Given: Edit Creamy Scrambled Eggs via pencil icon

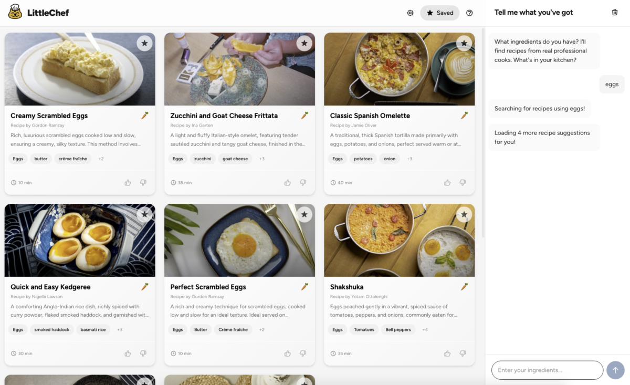Looking at the screenshot, I should [145, 116].
